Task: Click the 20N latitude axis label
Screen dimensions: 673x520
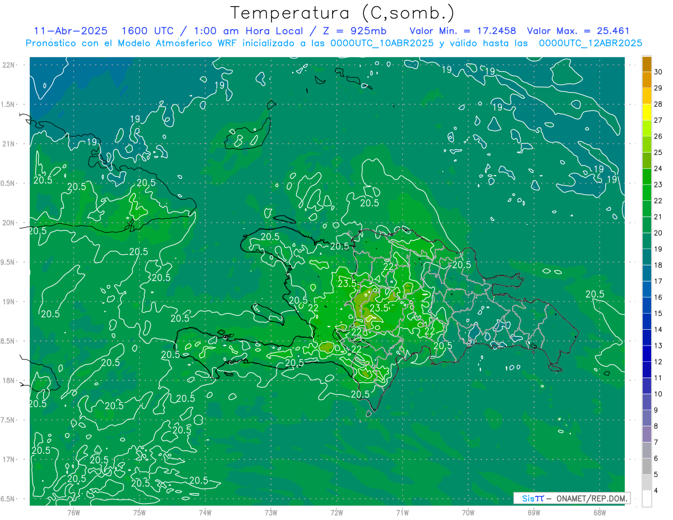Action: click(10, 223)
